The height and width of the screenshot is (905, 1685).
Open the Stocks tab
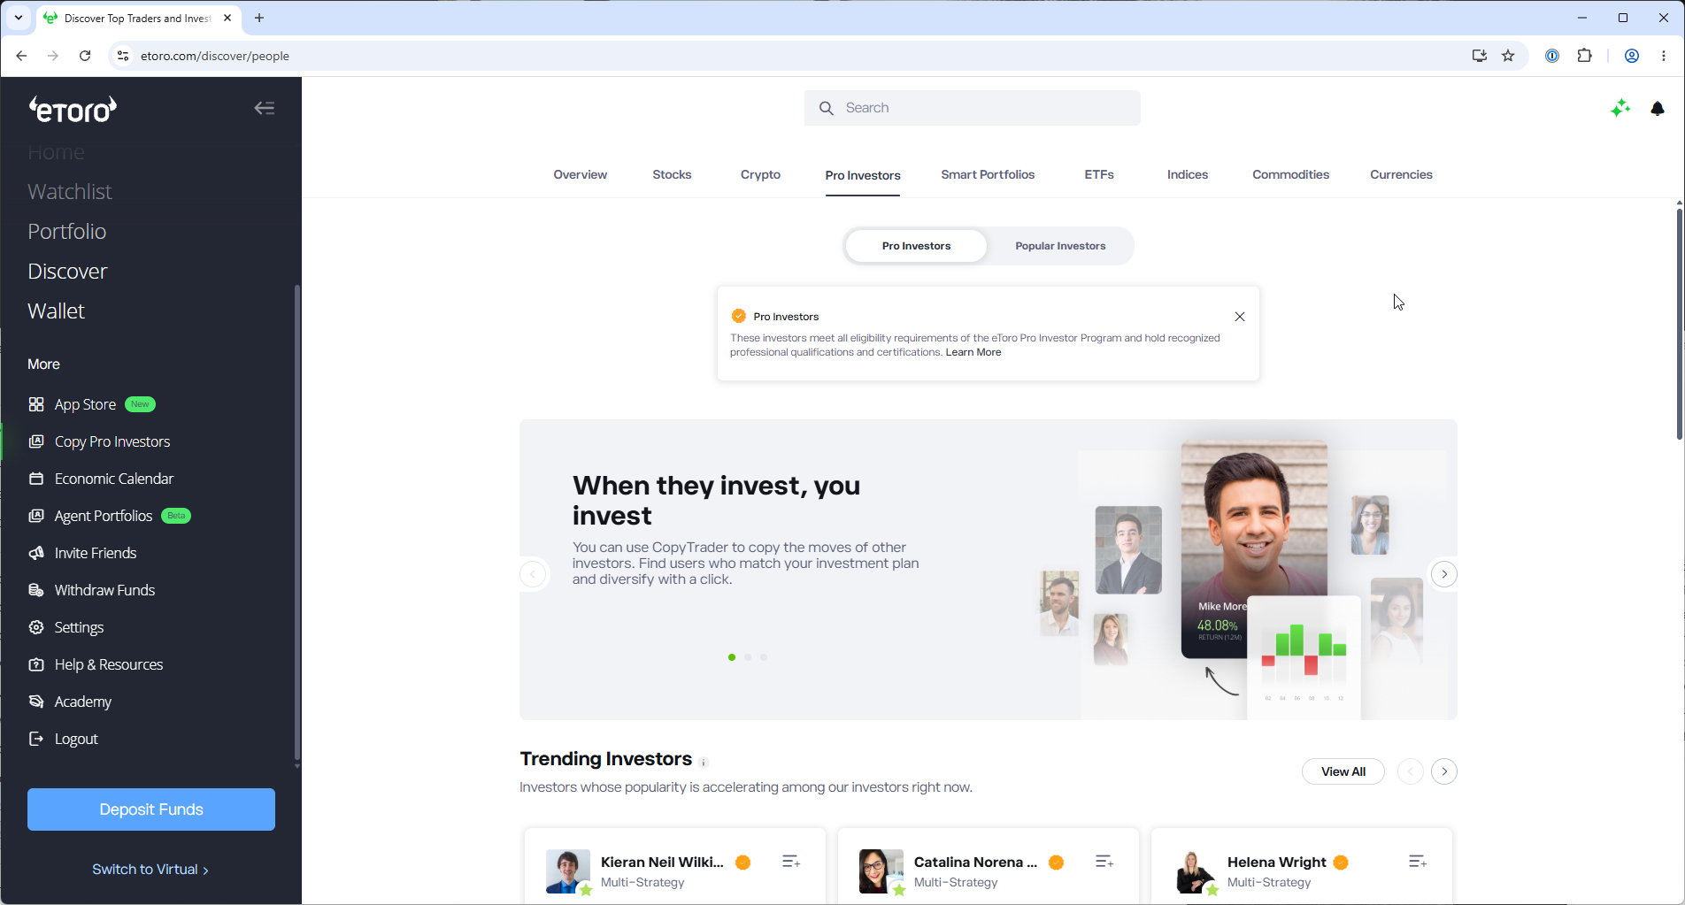[x=672, y=174]
